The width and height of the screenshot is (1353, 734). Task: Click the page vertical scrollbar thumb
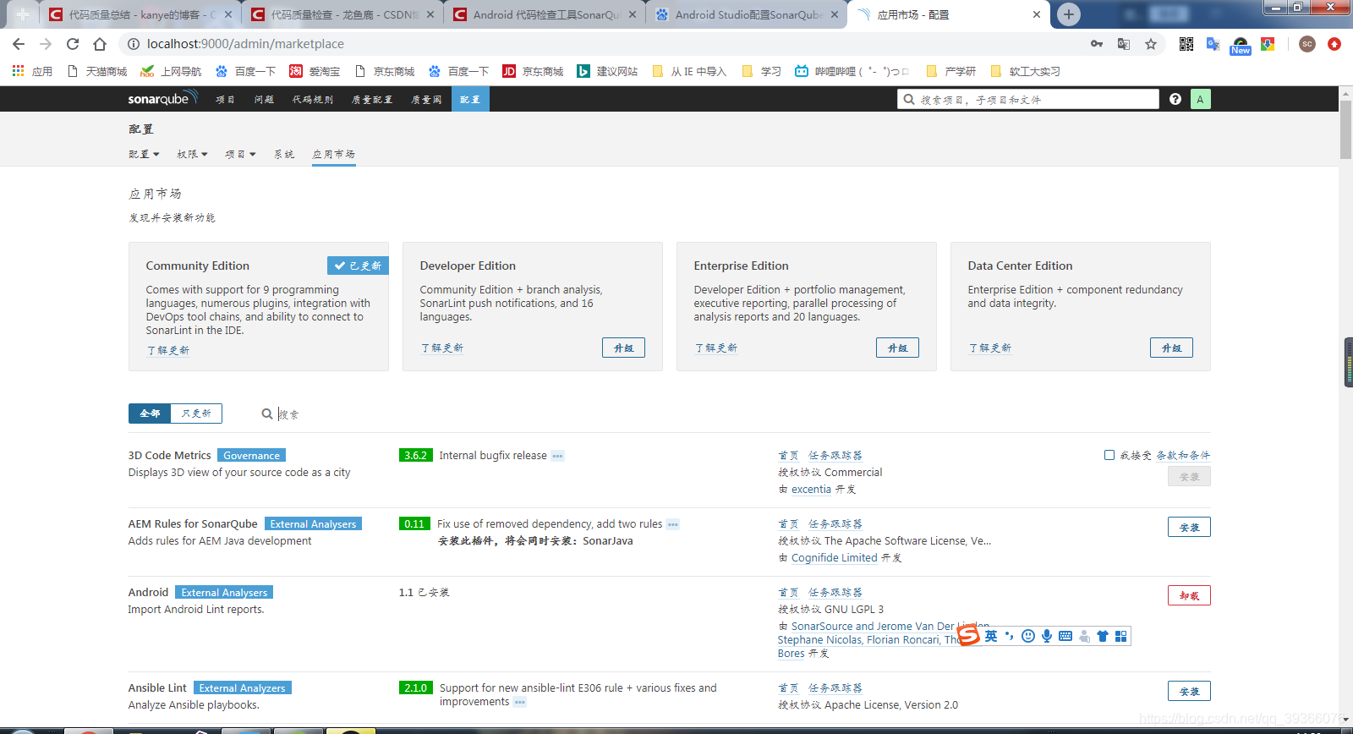1345,129
